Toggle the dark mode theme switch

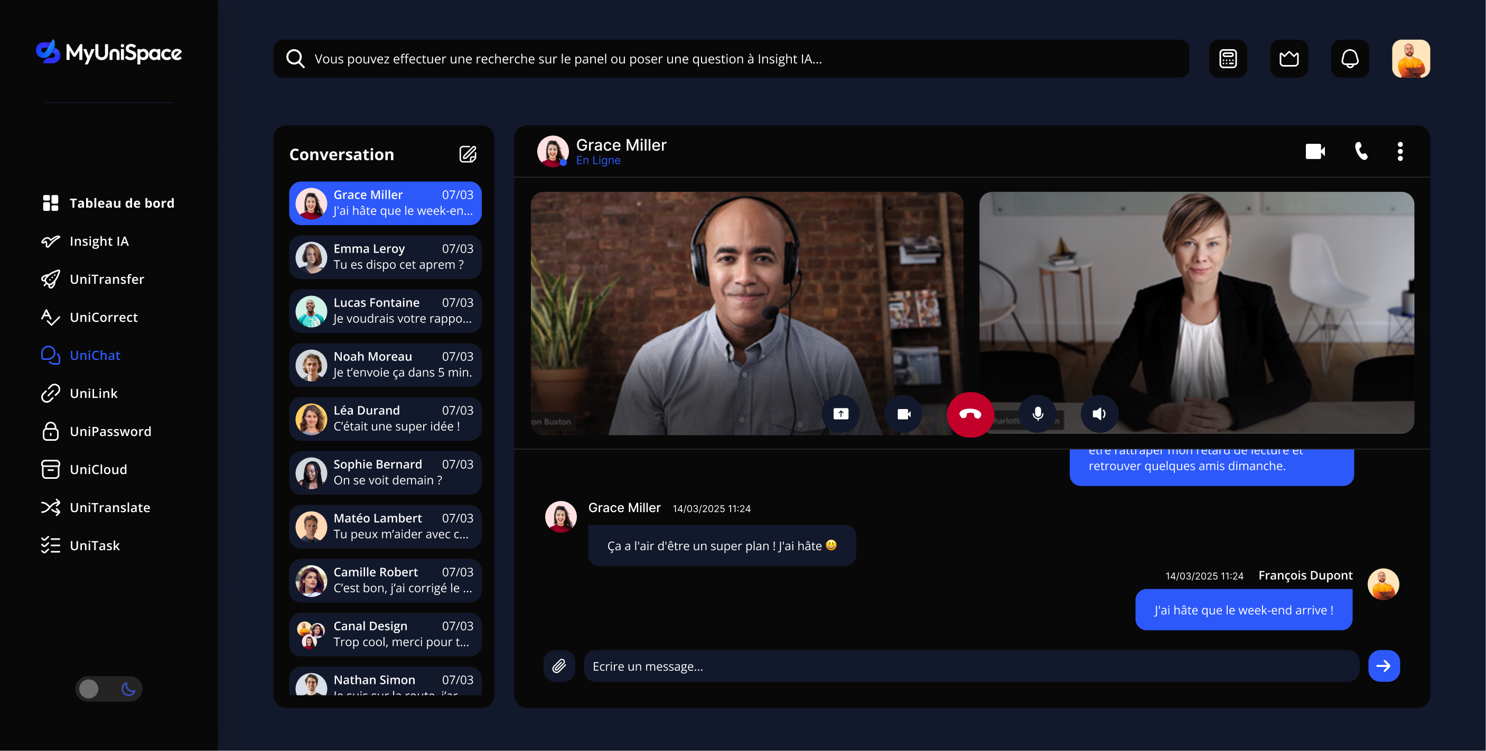click(x=108, y=688)
